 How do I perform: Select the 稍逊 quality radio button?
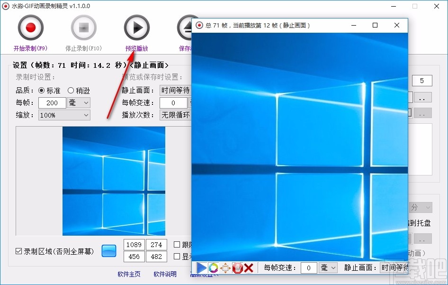coord(71,91)
